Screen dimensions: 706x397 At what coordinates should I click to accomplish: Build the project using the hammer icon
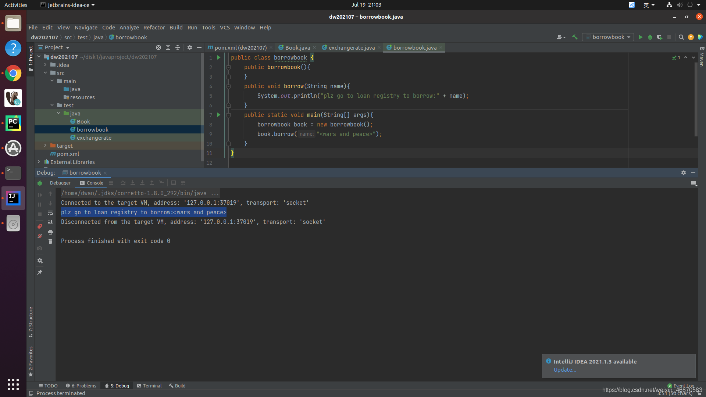tap(575, 37)
